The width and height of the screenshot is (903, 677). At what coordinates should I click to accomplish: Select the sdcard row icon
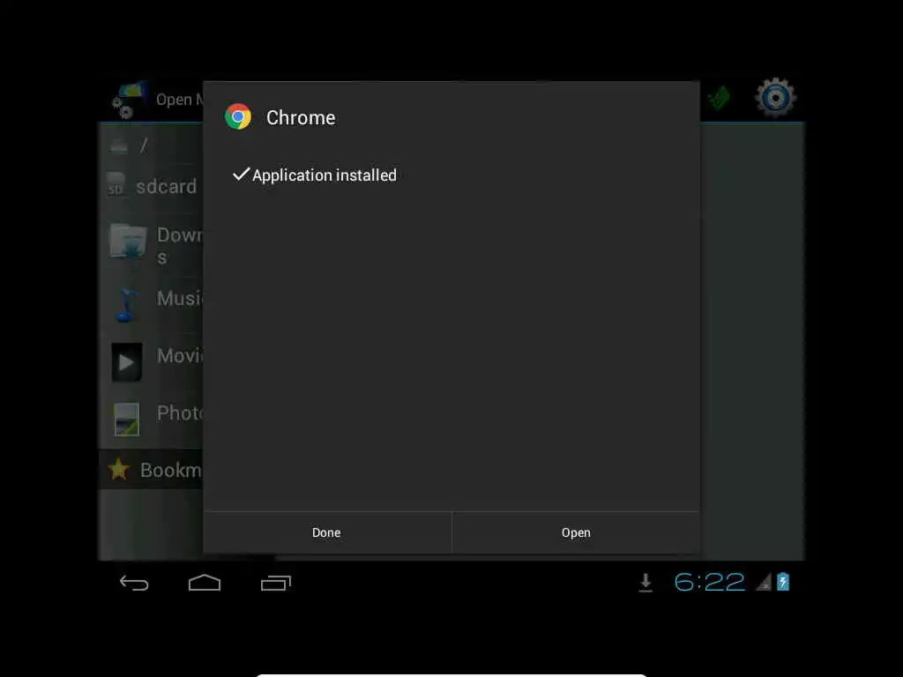(x=116, y=185)
